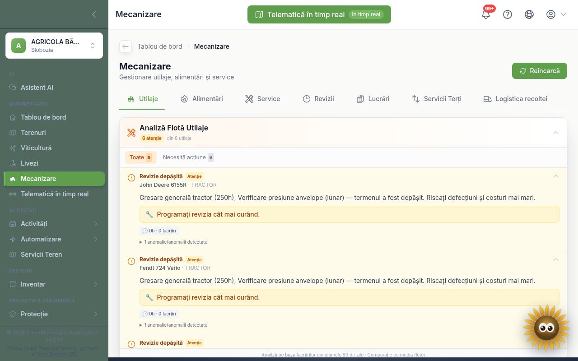
Task: Collapse the John Deere 6155R alert
Action: tap(556, 176)
